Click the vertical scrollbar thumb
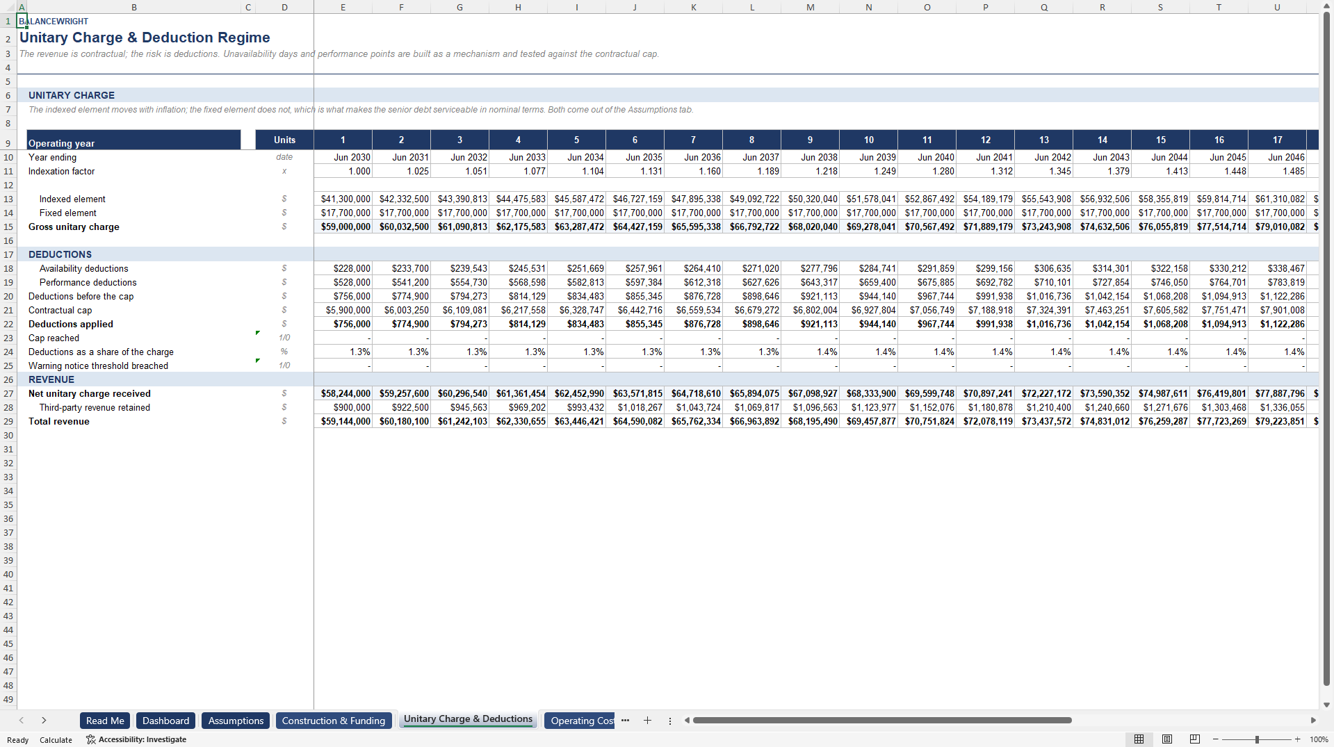The height and width of the screenshot is (747, 1334). (x=1326, y=348)
